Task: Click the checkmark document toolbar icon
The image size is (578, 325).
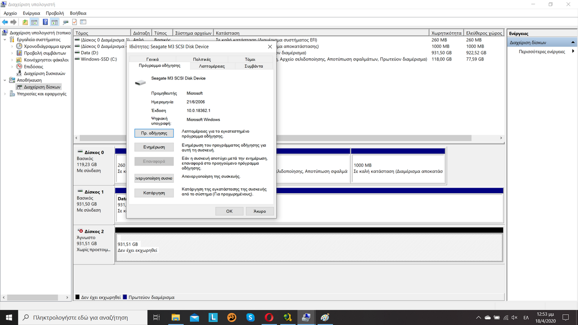Action: (75, 22)
